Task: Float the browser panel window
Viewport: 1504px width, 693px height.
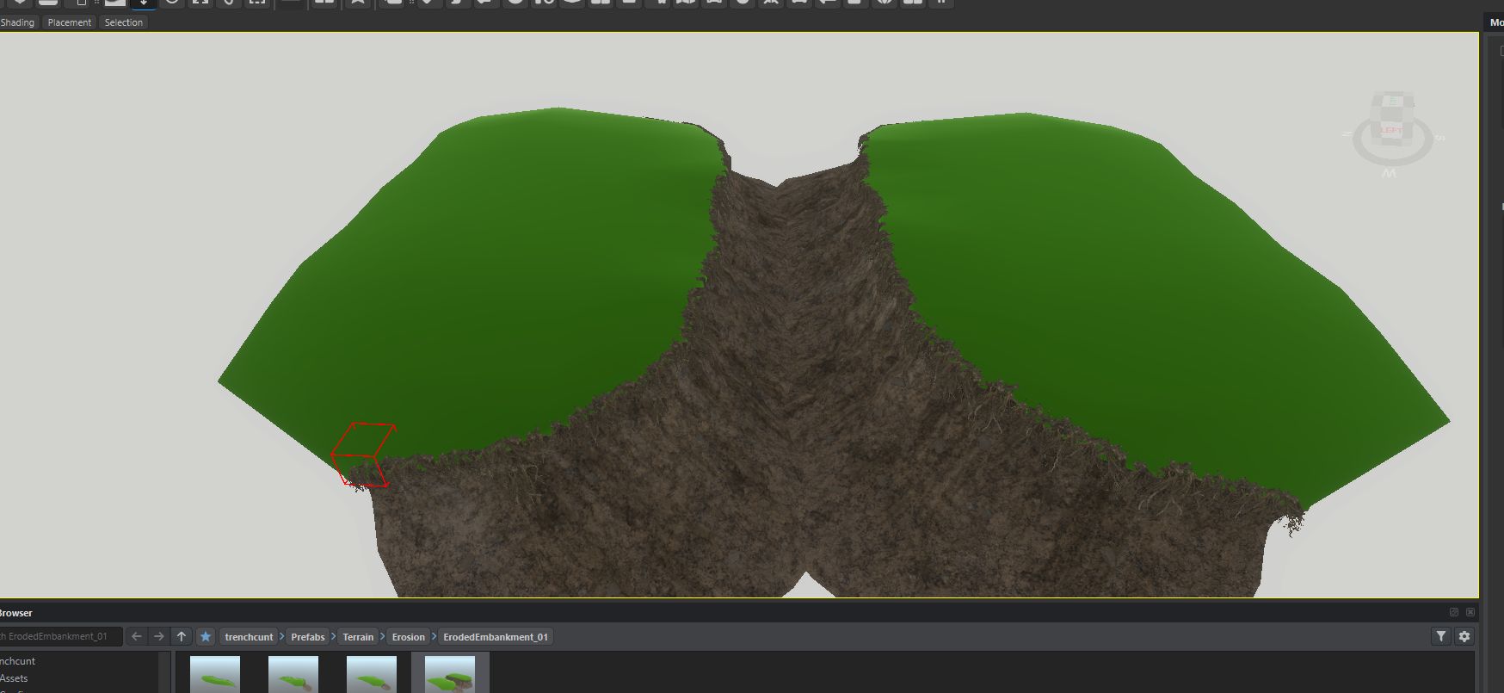Action: pyautogui.click(x=1454, y=612)
